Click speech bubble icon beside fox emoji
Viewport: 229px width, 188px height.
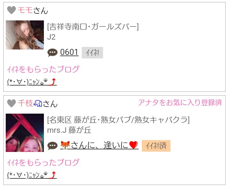[x=52, y=146]
